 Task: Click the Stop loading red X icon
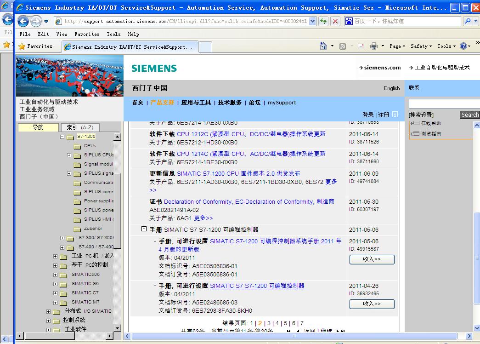point(335,21)
